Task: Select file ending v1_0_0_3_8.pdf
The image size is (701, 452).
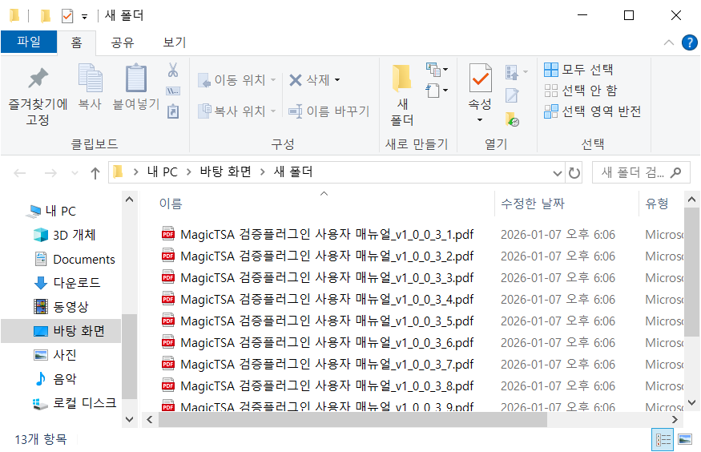Action: point(317,385)
